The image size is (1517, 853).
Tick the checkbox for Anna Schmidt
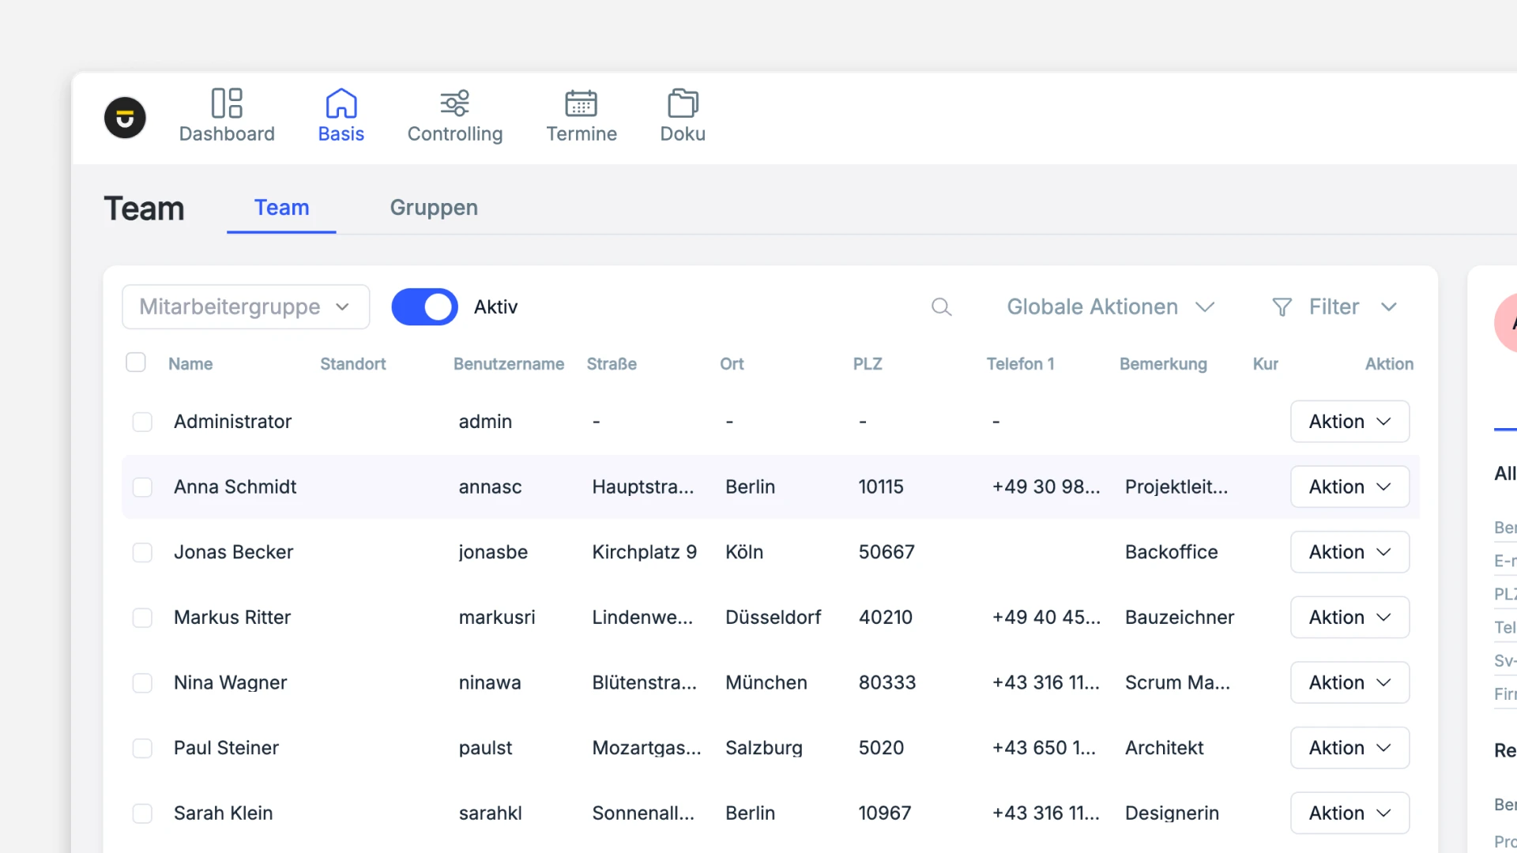[142, 487]
